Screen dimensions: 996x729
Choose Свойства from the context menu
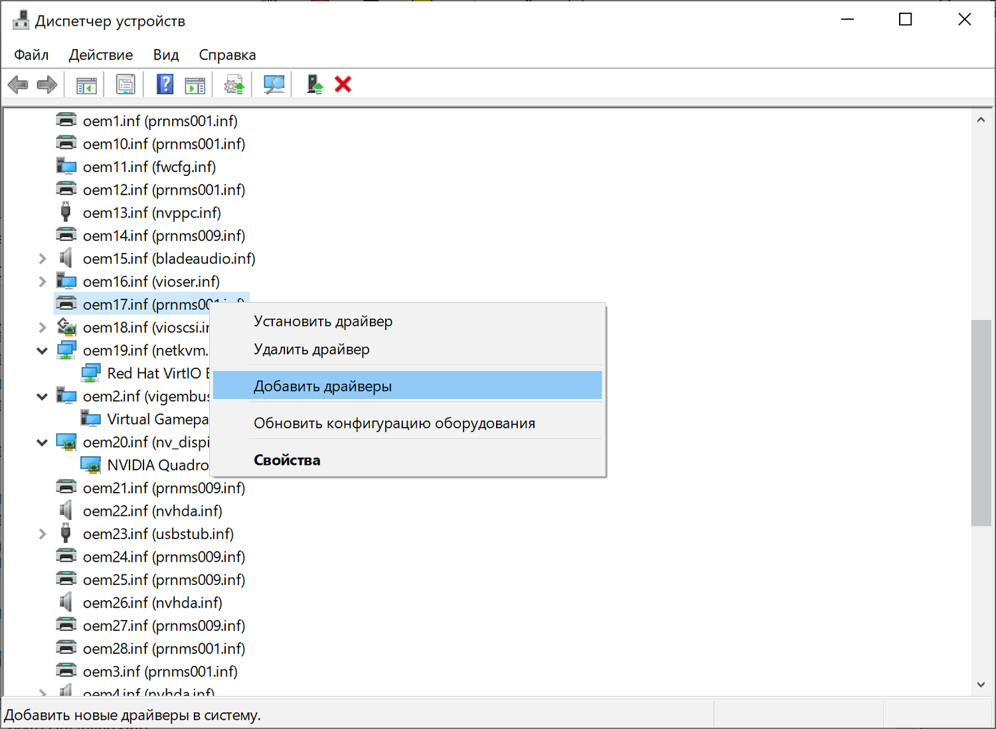pyautogui.click(x=408, y=460)
